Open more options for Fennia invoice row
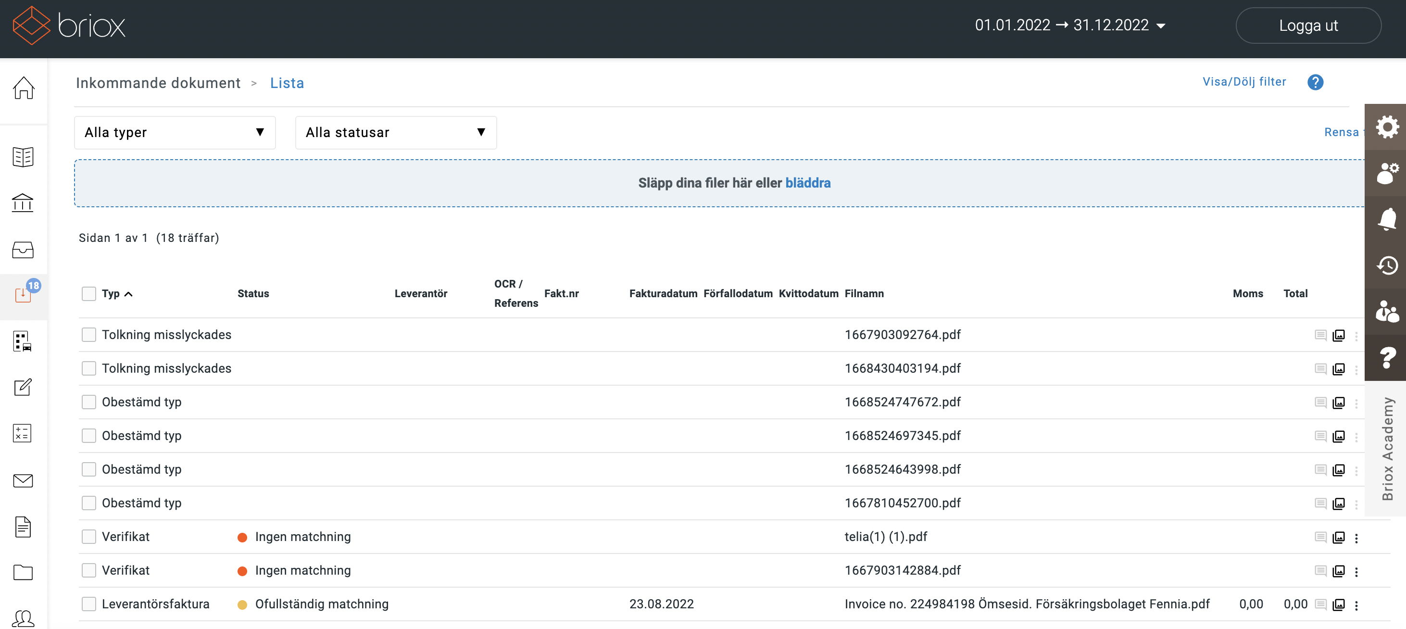 pos(1356,605)
